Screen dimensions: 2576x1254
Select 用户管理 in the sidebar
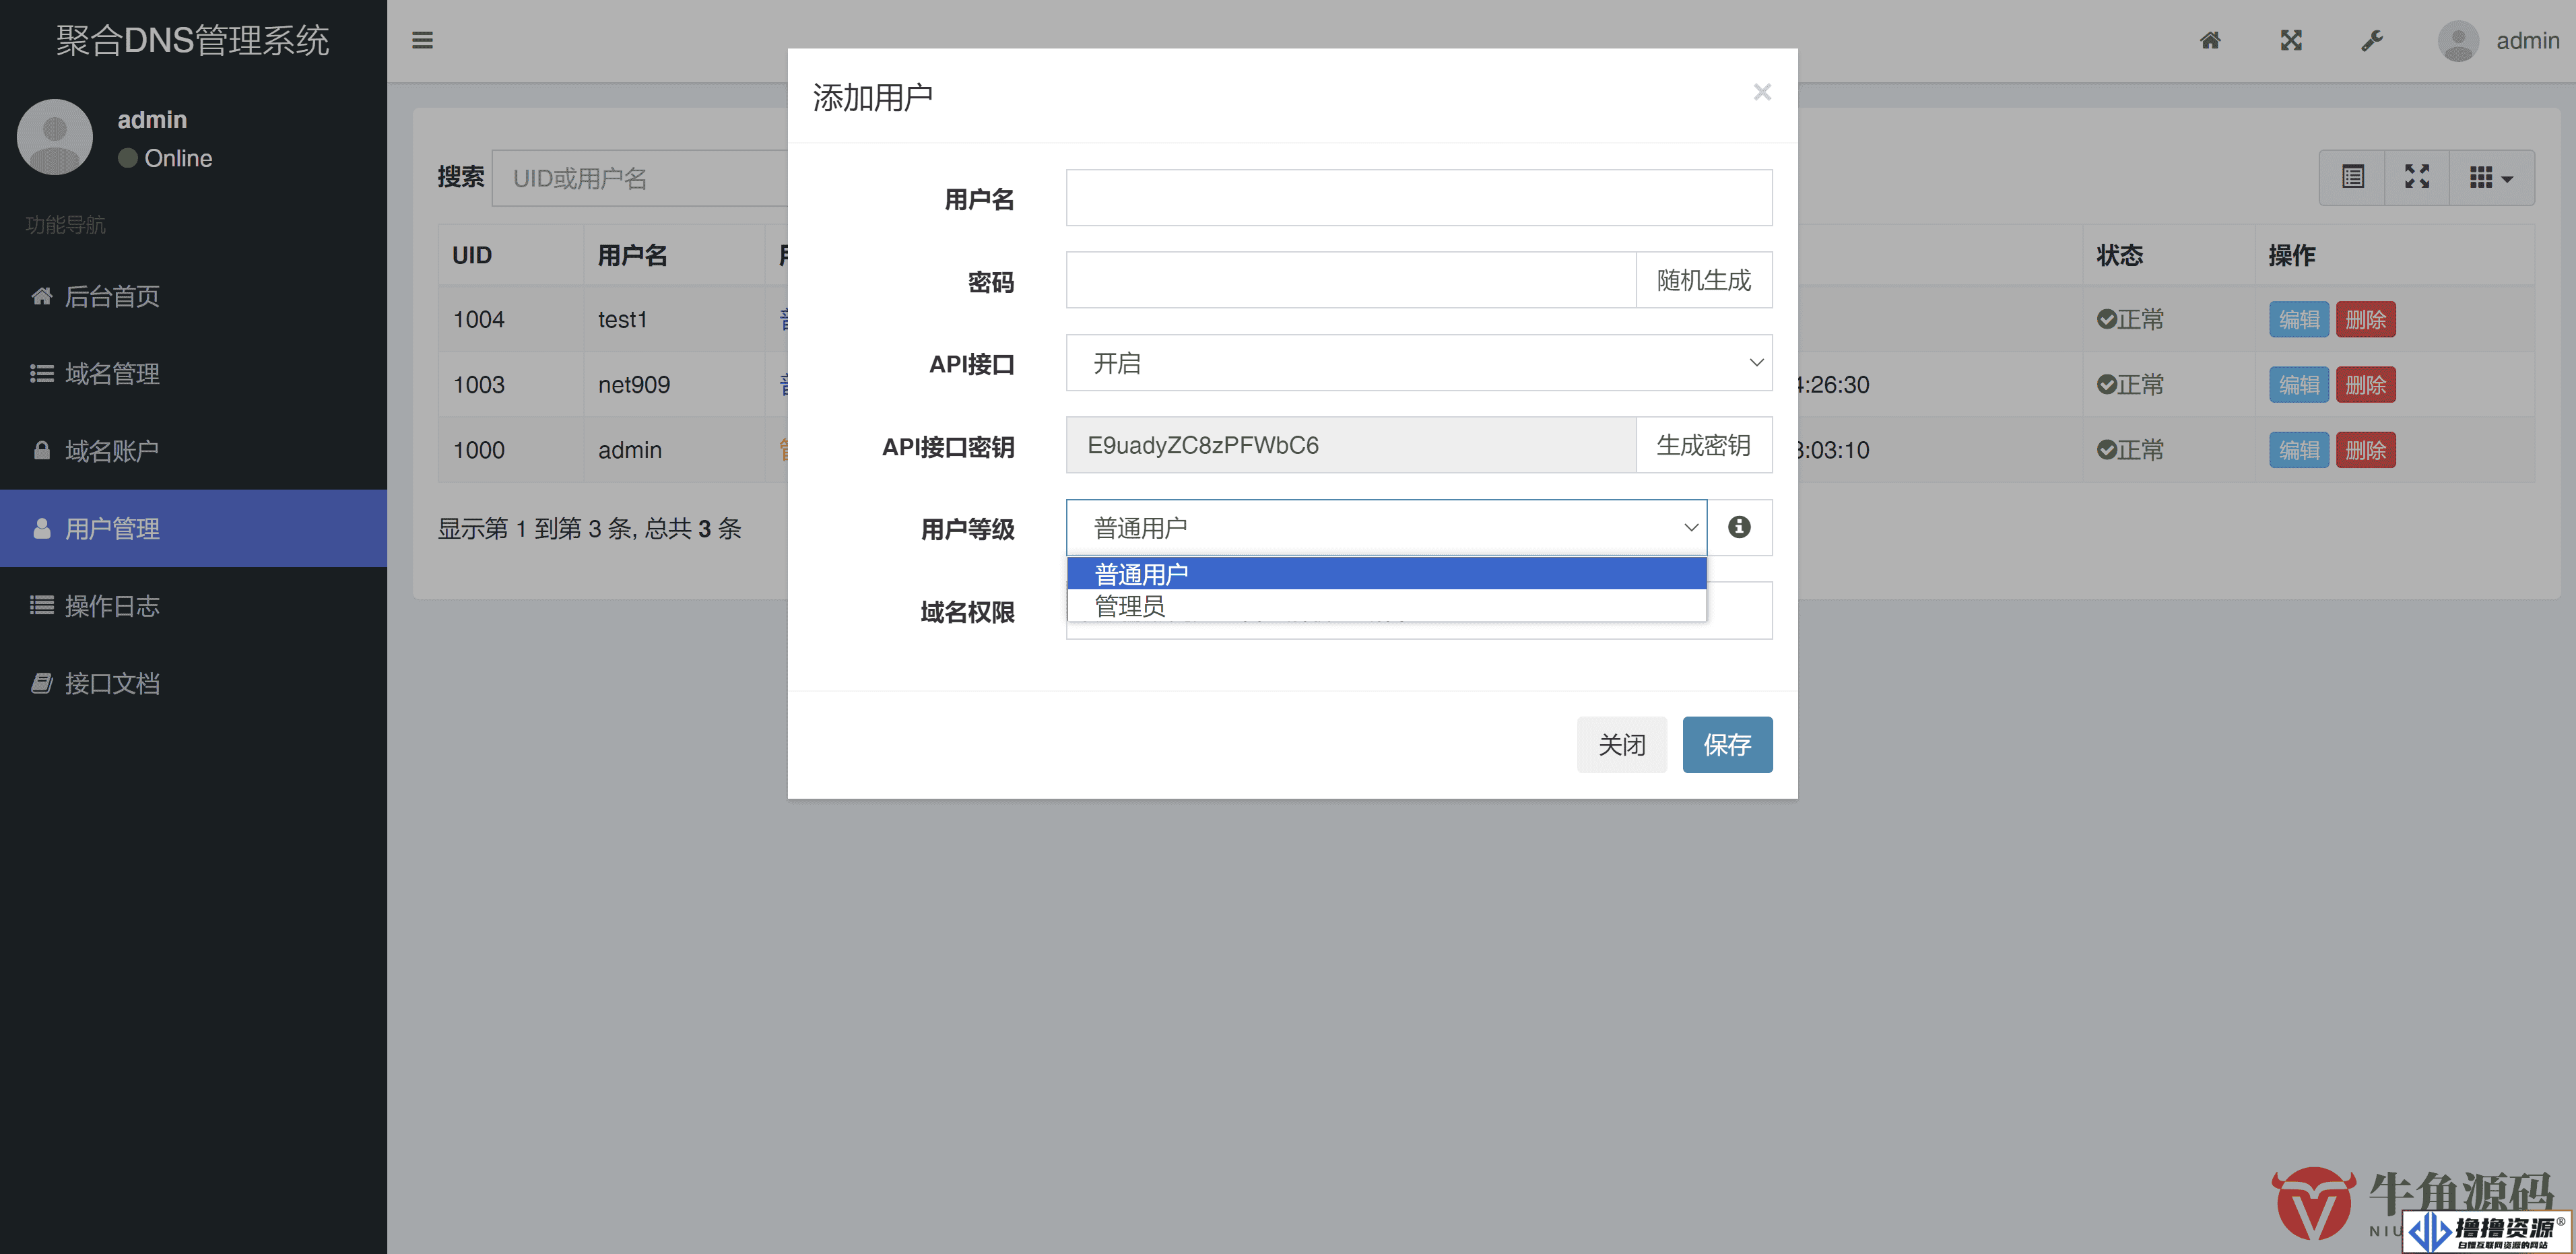[x=193, y=529]
